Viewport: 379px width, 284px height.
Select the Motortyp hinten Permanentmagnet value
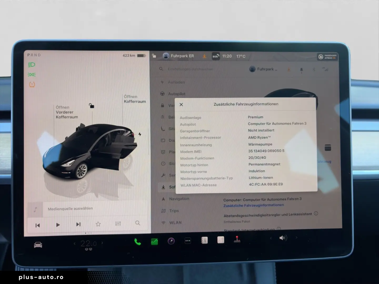pyautogui.click(x=264, y=164)
